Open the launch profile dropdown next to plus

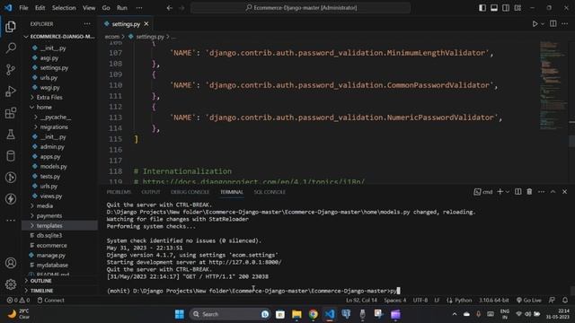[508, 191]
